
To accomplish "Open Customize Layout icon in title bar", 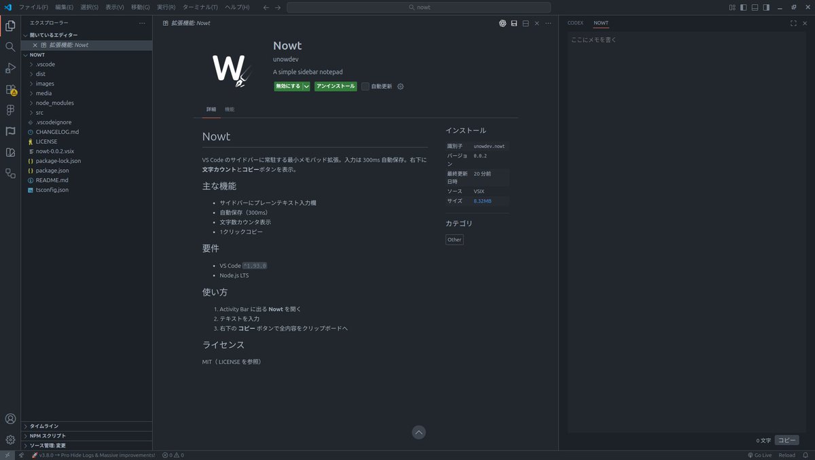I will [x=732, y=7].
